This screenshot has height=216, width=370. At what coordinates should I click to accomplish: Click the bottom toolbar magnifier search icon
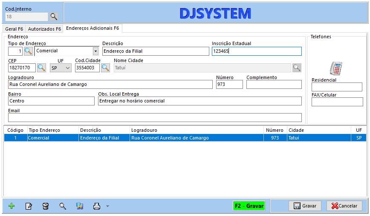63,206
